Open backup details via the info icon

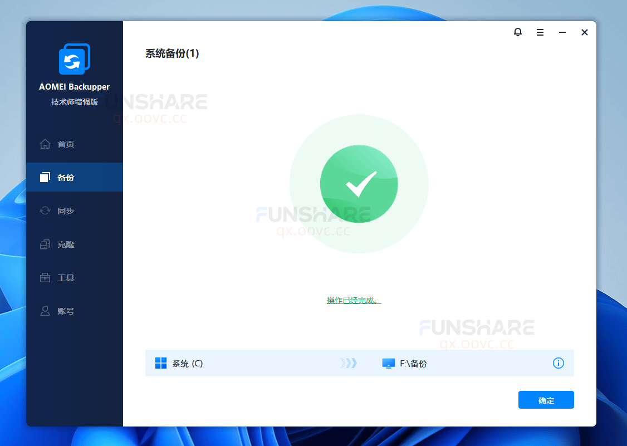point(559,363)
